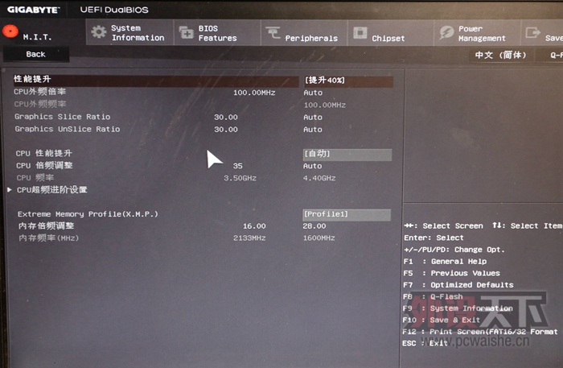Switch to the BIOS Features tab
Screen dimensions: 563x368
(x=217, y=33)
